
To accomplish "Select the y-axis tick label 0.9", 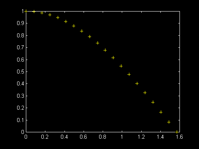I will tap(20, 23).
